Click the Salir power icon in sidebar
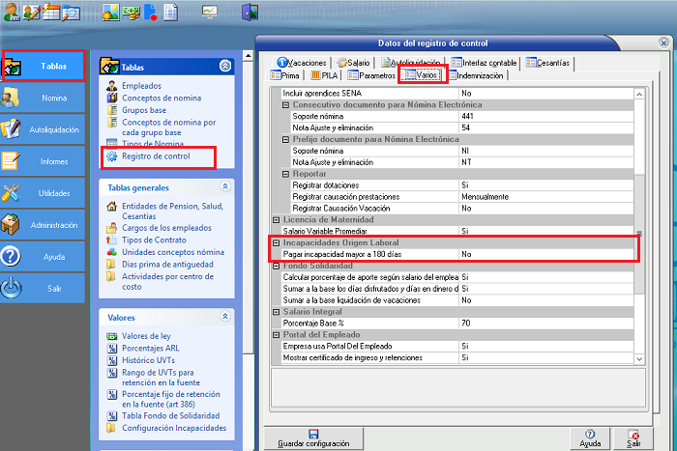 click(12, 288)
